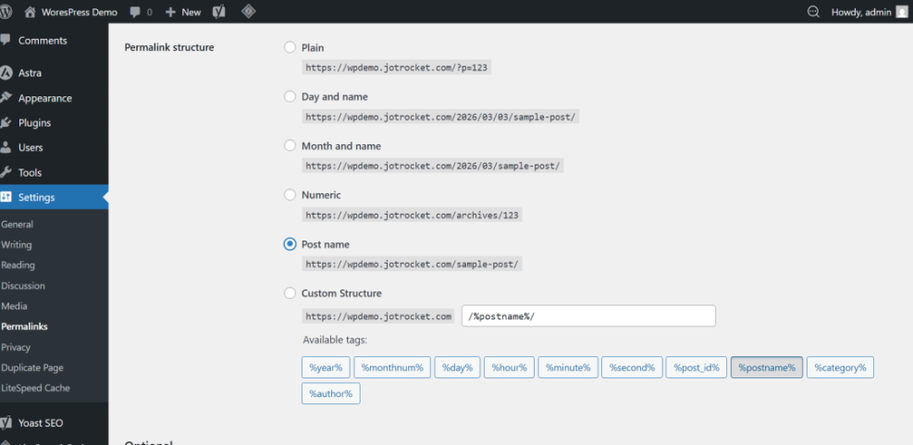Click the 2026/03/sample-post example URL
The image size is (913, 445).
pos(433,166)
